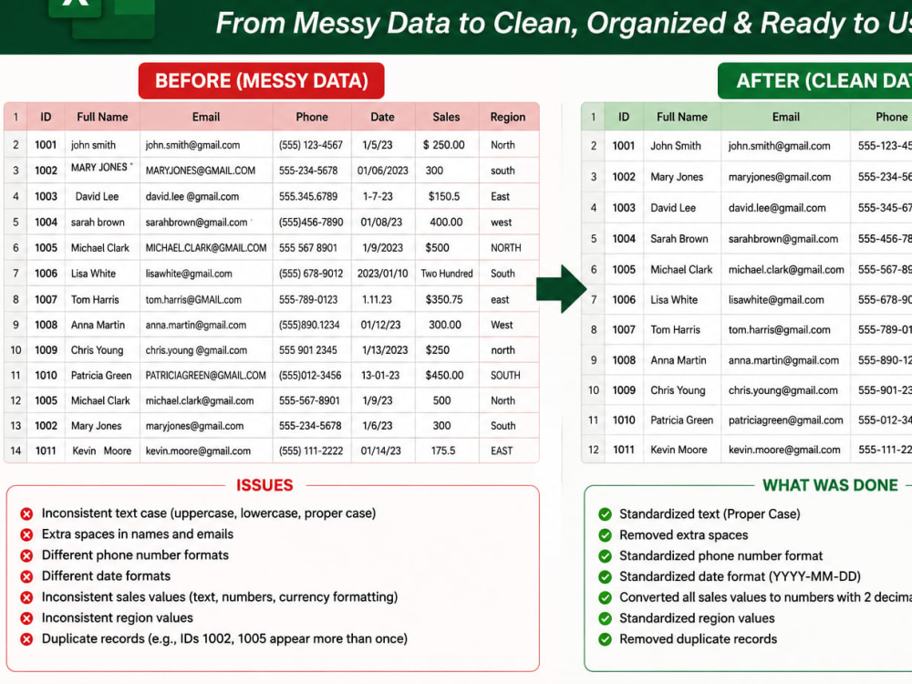Screen dimensions: 912x684
Task: Click the WHAT WAS DONE section heading
Action: (x=830, y=485)
